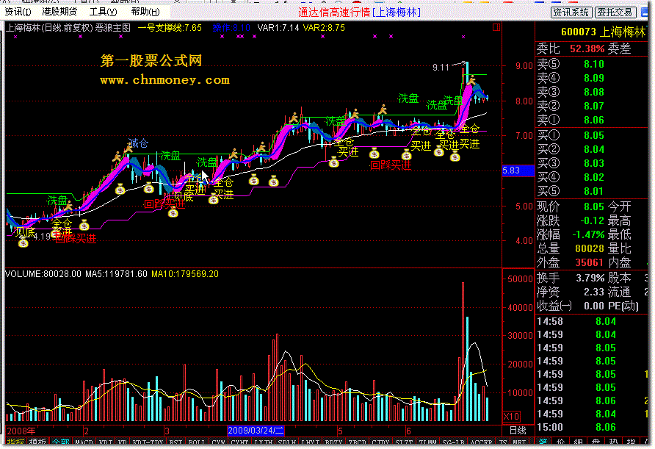Switch to the BOLL indicator tab

196,442
